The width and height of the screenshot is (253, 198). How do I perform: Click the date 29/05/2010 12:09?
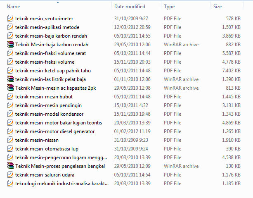(x=132, y=166)
